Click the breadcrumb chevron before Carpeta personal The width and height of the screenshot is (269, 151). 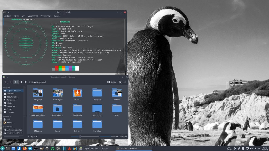(x=29, y=82)
